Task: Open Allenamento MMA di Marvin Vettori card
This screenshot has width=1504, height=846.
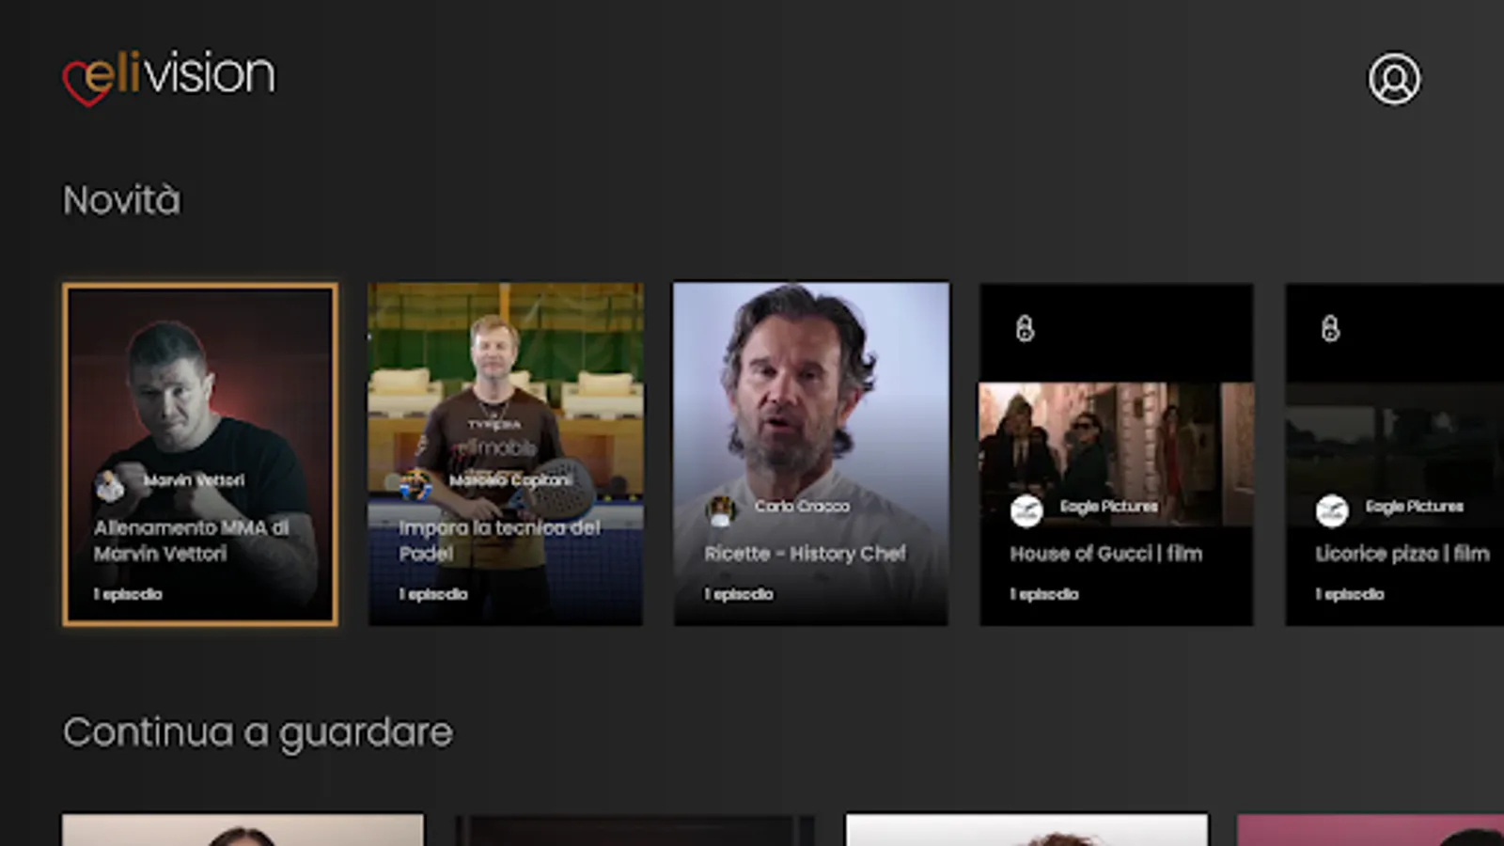Action: (x=200, y=454)
